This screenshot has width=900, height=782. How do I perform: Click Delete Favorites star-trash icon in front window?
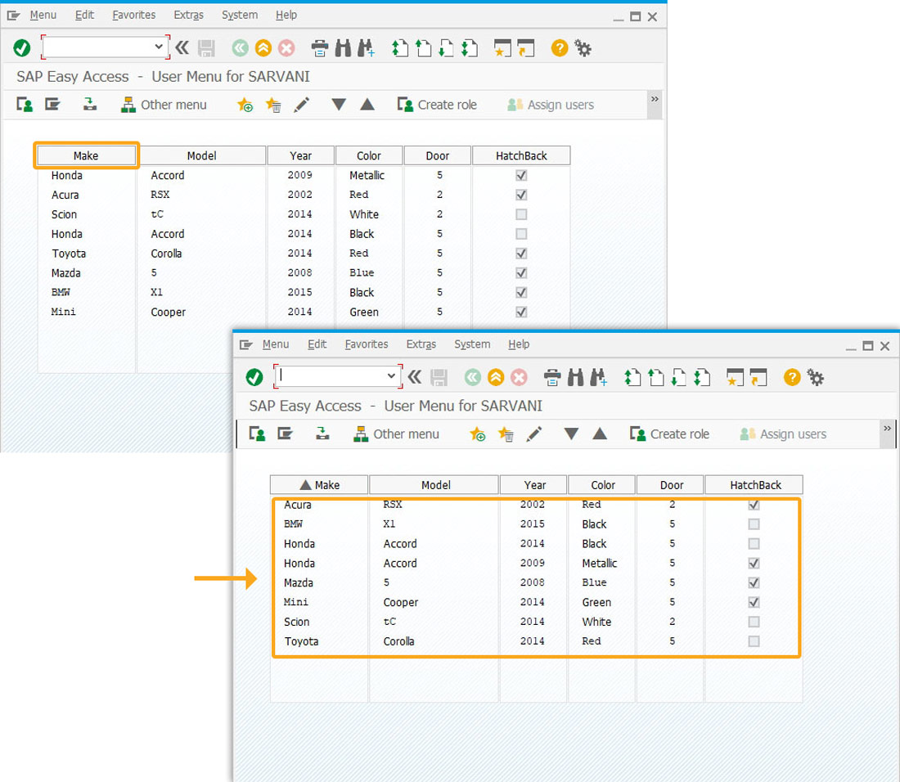(x=506, y=434)
